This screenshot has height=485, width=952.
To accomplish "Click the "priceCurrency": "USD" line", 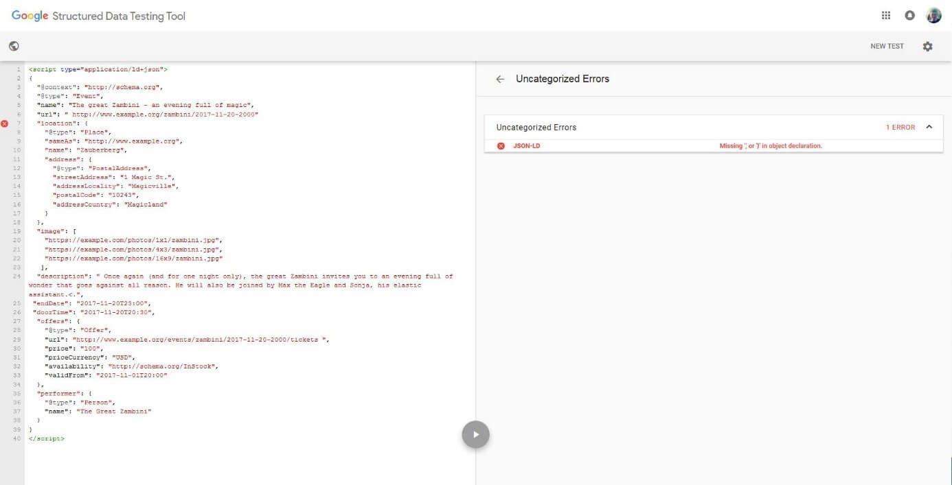I will 91,357.
